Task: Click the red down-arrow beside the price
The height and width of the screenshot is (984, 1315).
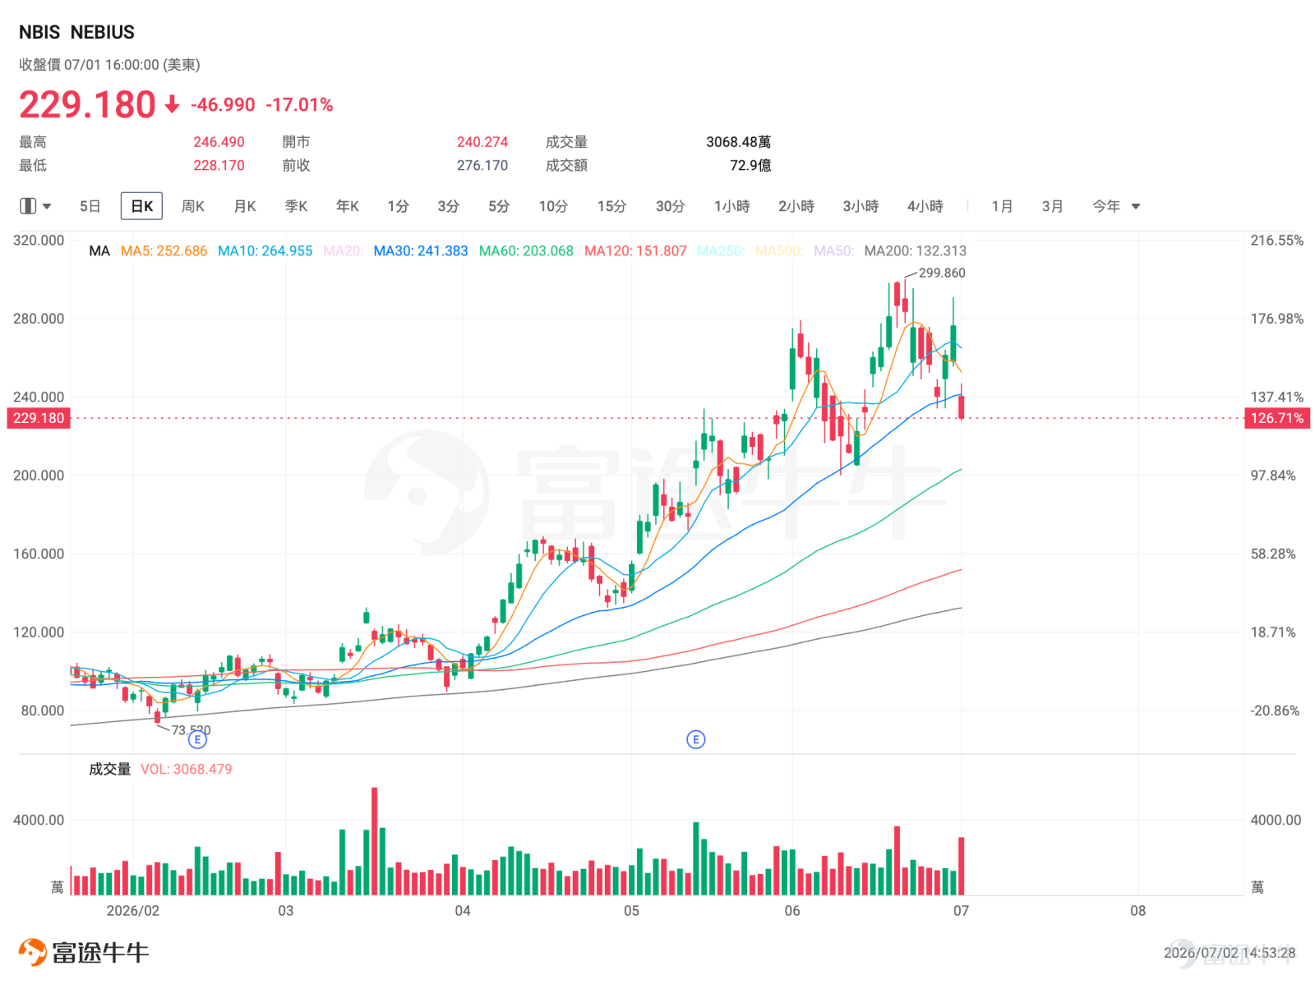Action: [172, 104]
